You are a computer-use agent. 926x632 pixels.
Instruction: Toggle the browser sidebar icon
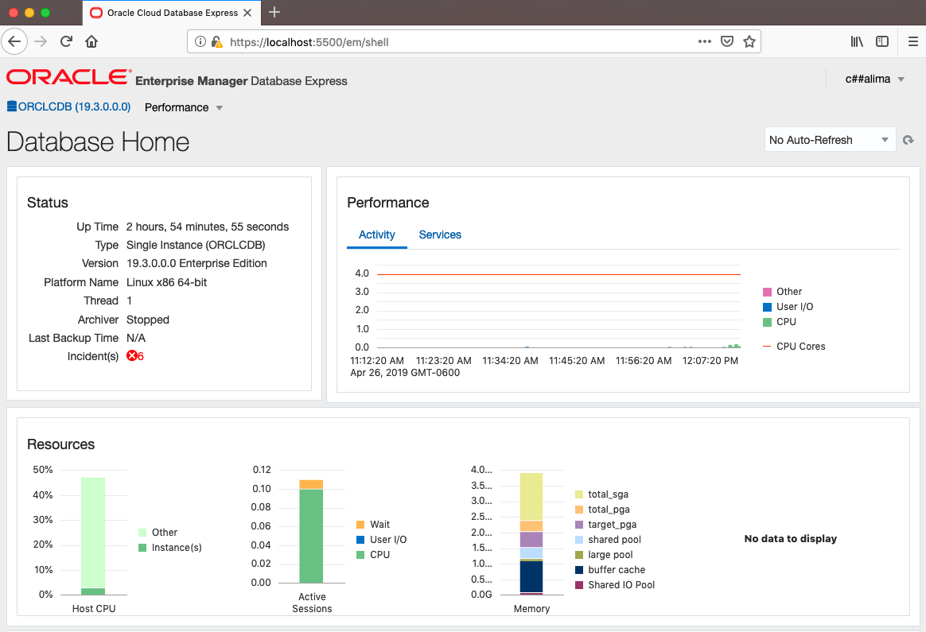pyautogui.click(x=882, y=41)
